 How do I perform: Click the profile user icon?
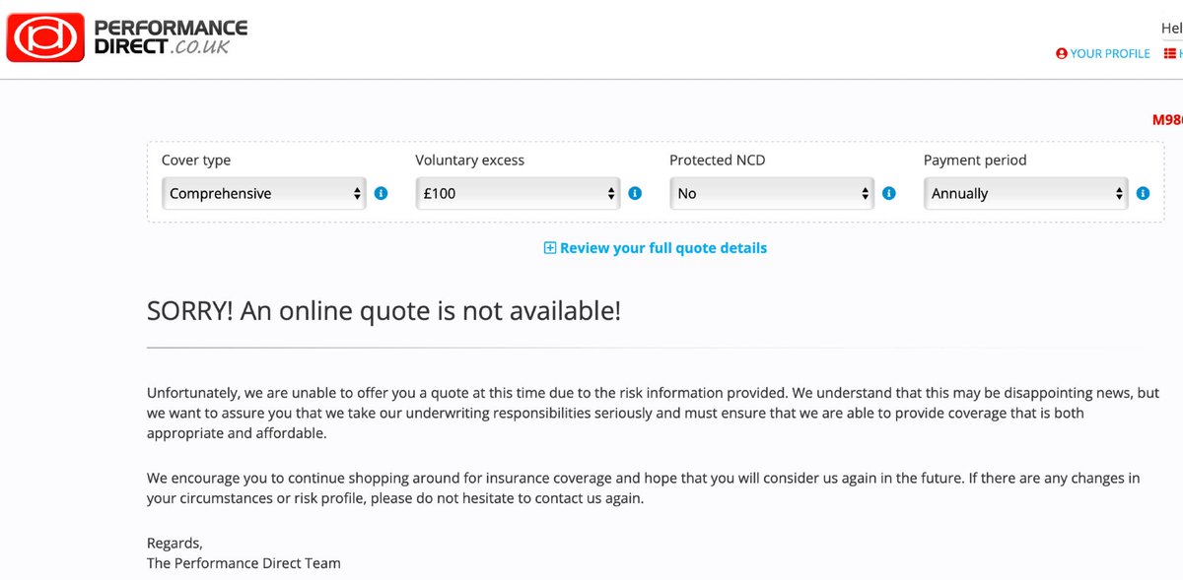[x=1062, y=54]
